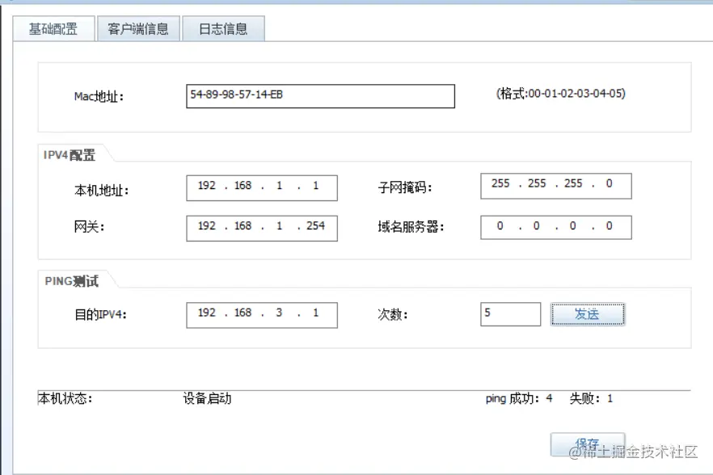Click the 子网掩码 field
This screenshot has width=713, height=475.
pos(556,186)
